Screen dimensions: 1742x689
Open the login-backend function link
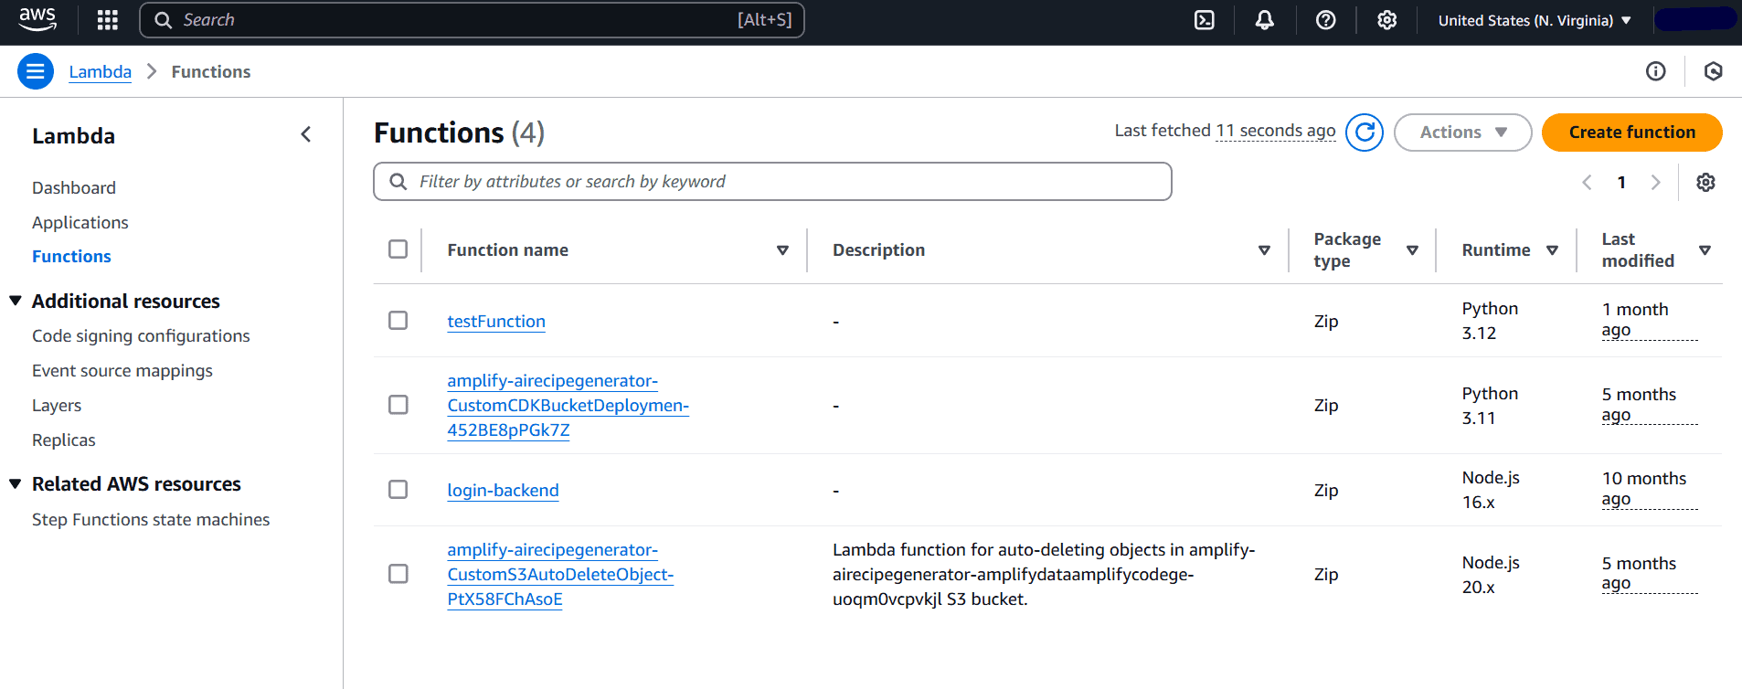pyautogui.click(x=503, y=490)
